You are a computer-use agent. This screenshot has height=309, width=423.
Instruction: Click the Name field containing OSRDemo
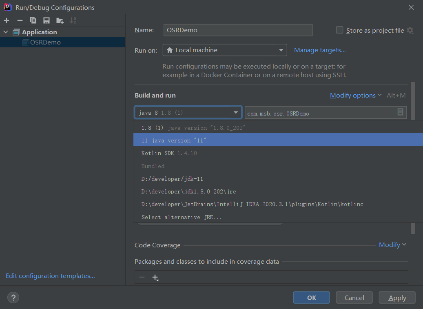[238, 30]
